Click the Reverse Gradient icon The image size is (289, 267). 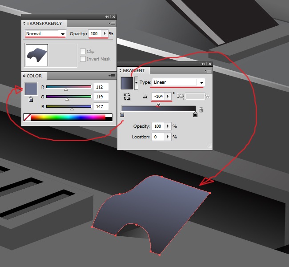(127, 97)
